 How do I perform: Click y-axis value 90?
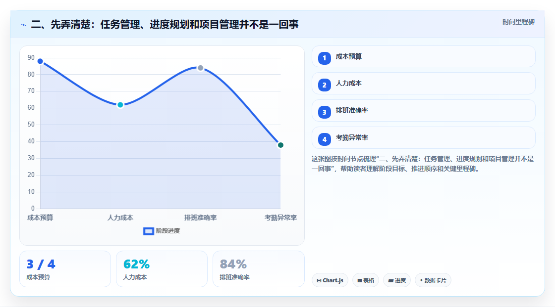pyautogui.click(x=31, y=57)
